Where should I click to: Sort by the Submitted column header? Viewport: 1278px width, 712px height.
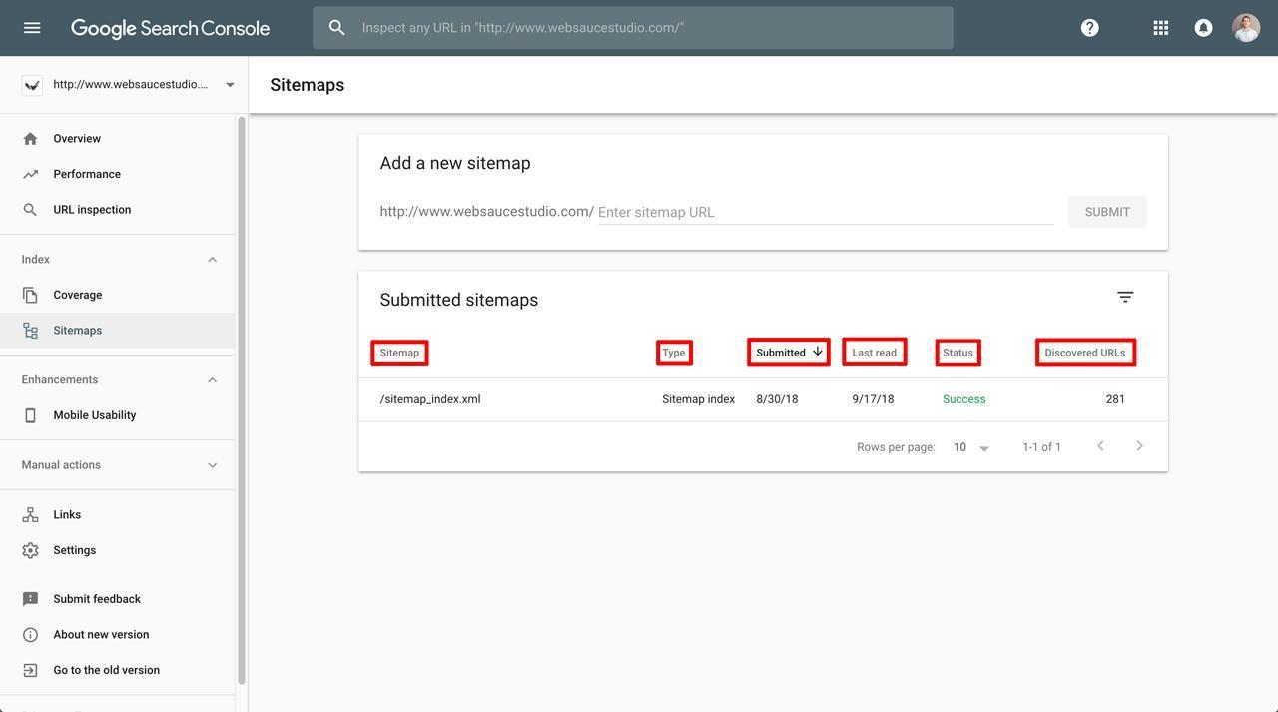[781, 353]
